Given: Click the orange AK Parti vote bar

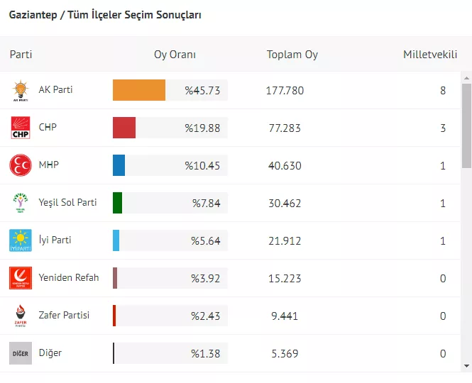Looking at the screenshot, I should coord(139,90).
